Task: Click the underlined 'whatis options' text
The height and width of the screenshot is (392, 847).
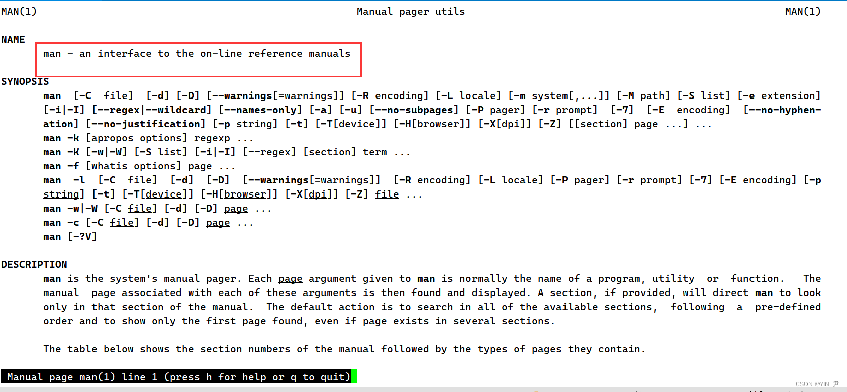Action: pyautogui.click(x=133, y=166)
